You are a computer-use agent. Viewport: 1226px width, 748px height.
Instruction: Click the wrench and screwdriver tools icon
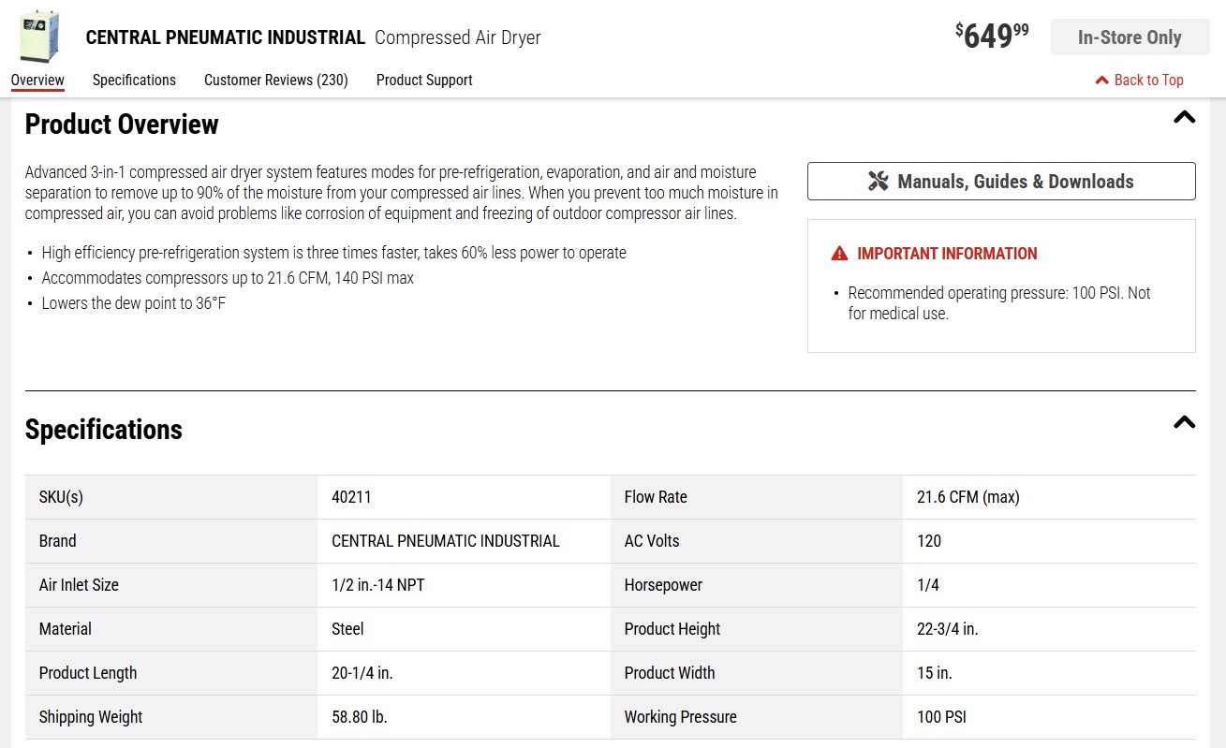click(x=878, y=181)
